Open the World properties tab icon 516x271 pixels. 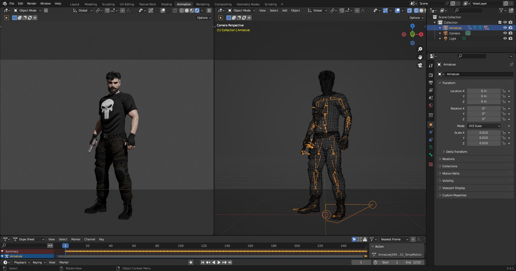(431, 105)
